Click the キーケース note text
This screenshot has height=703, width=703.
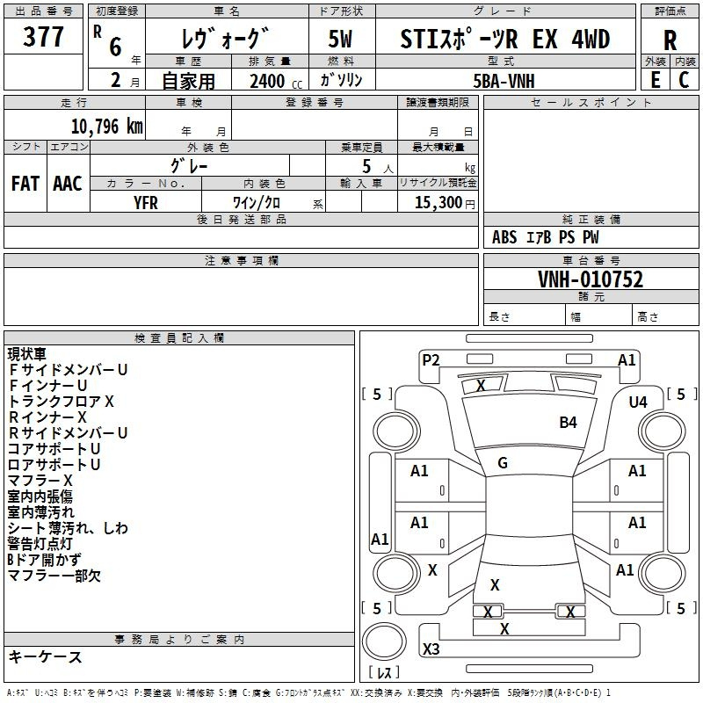(45, 656)
